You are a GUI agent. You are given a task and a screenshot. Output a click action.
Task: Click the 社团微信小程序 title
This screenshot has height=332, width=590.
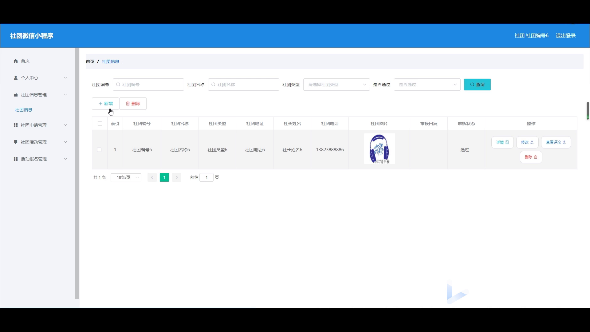32,36
